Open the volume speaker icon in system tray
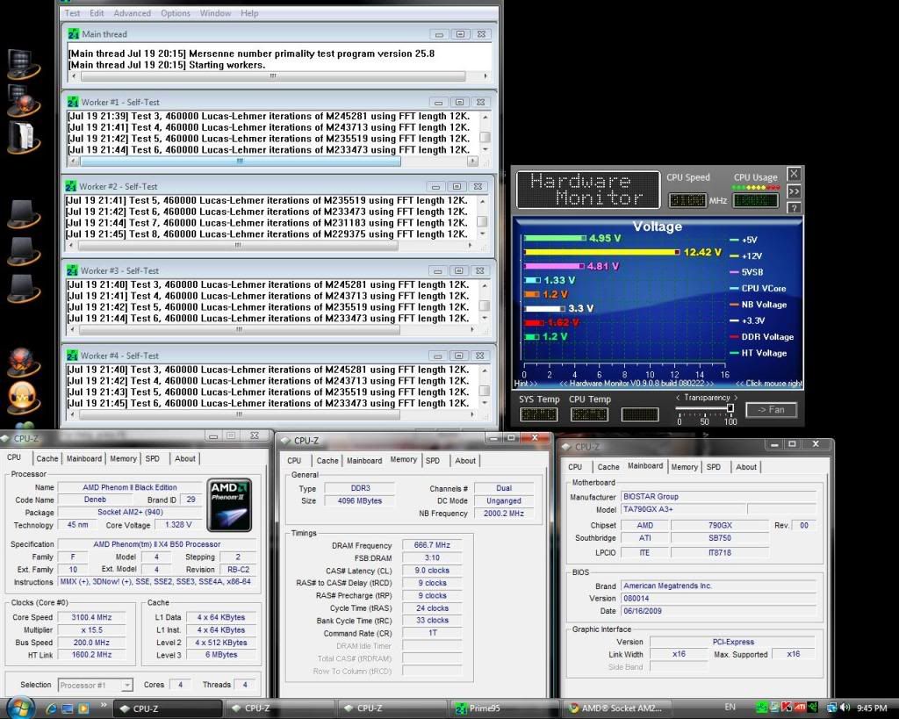This screenshot has height=719, width=899. coord(845,708)
